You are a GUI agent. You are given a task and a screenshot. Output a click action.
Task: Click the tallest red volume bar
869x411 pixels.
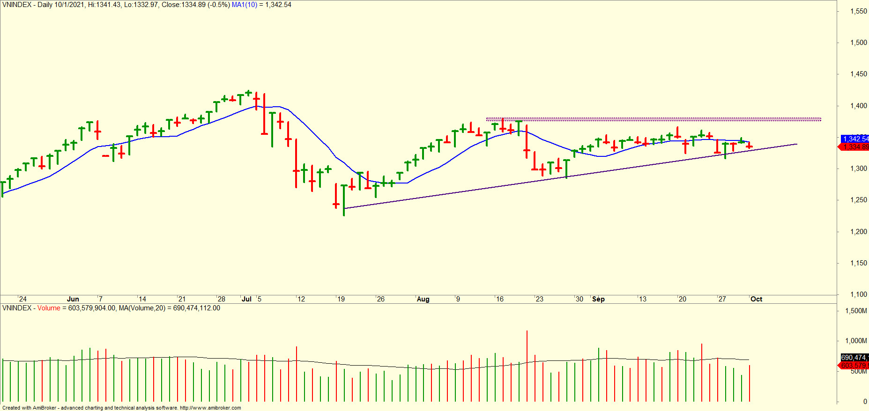pos(527,366)
